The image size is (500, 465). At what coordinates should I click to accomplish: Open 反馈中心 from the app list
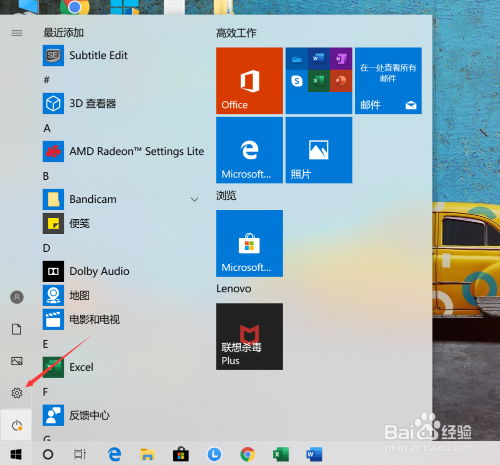tap(91, 415)
